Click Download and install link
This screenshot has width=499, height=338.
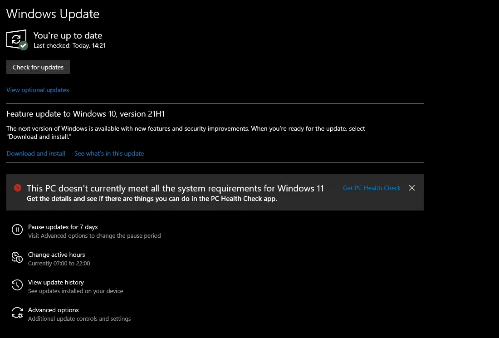[36, 153]
